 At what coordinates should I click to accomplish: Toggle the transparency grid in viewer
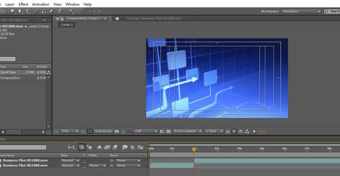point(168,131)
